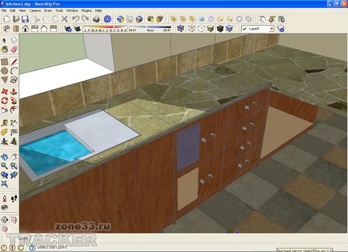Toggle X-Ray face style

click(x=180, y=28)
